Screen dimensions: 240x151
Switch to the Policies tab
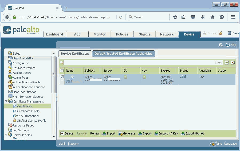pos(122,34)
